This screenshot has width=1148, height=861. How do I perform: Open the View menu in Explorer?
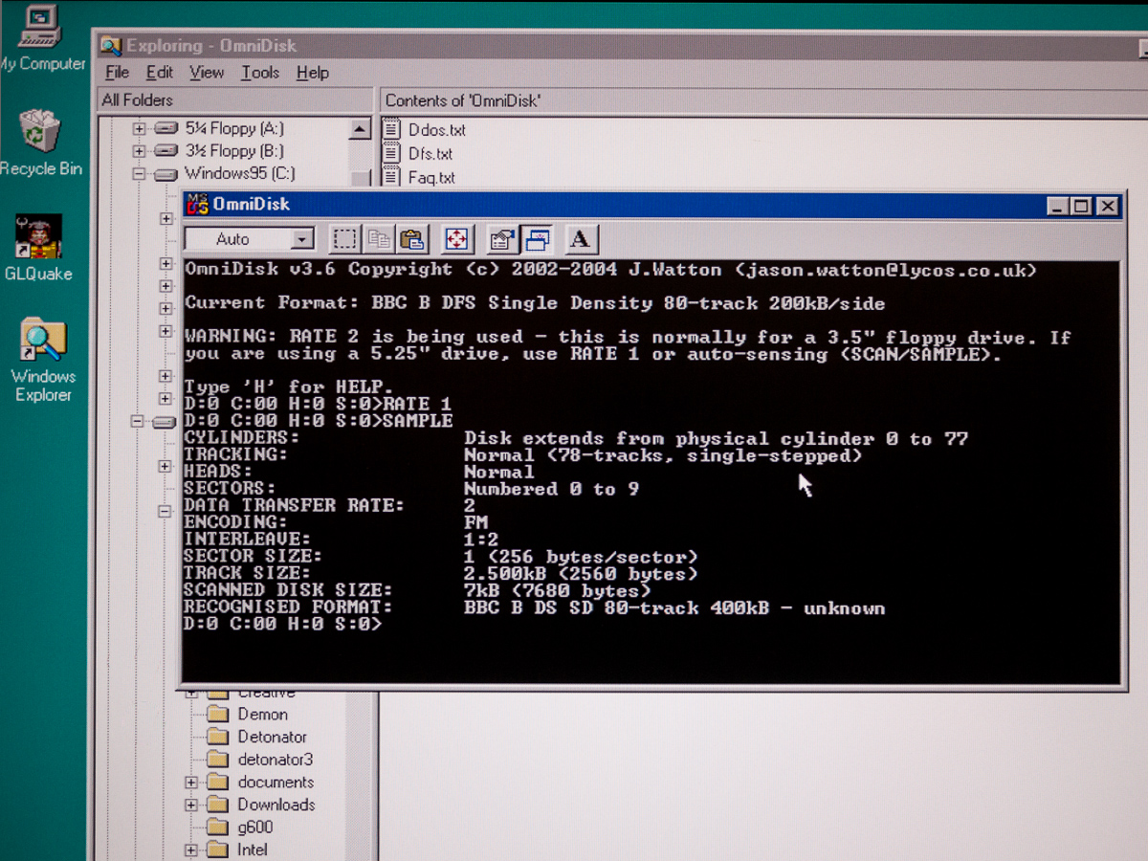coord(206,73)
